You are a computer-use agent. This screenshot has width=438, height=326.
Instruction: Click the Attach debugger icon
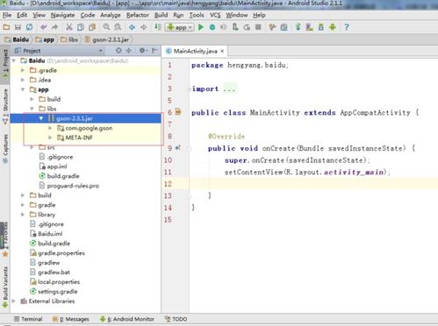pos(235,27)
